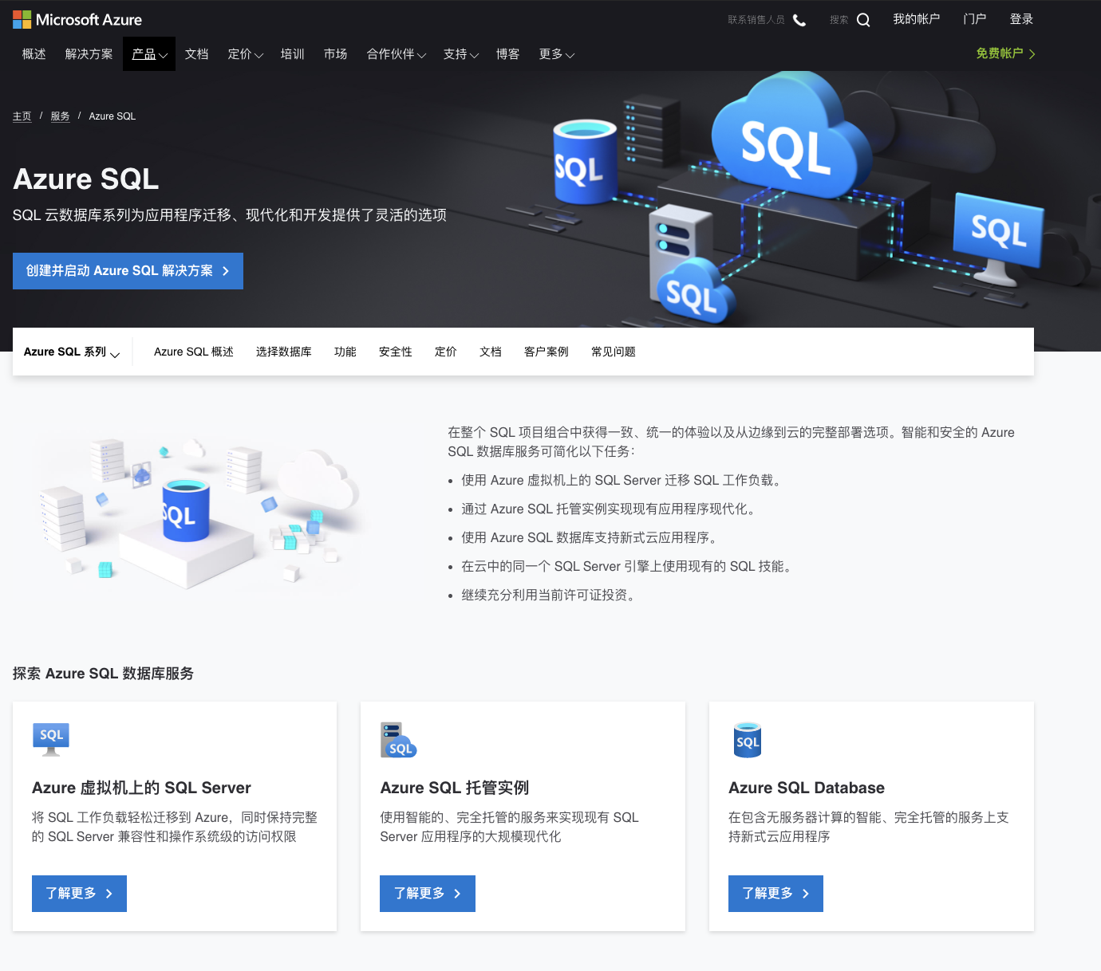The height and width of the screenshot is (971, 1101).
Task: Select 解决方案 in the top menu
Action: [89, 54]
